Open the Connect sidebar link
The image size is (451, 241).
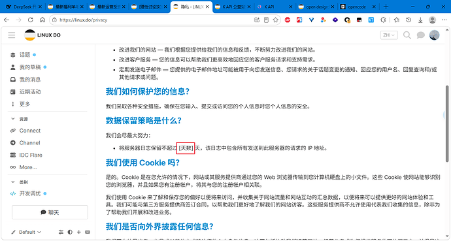pyautogui.click(x=30, y=131)
